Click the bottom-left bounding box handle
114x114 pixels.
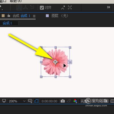point(41,77)
